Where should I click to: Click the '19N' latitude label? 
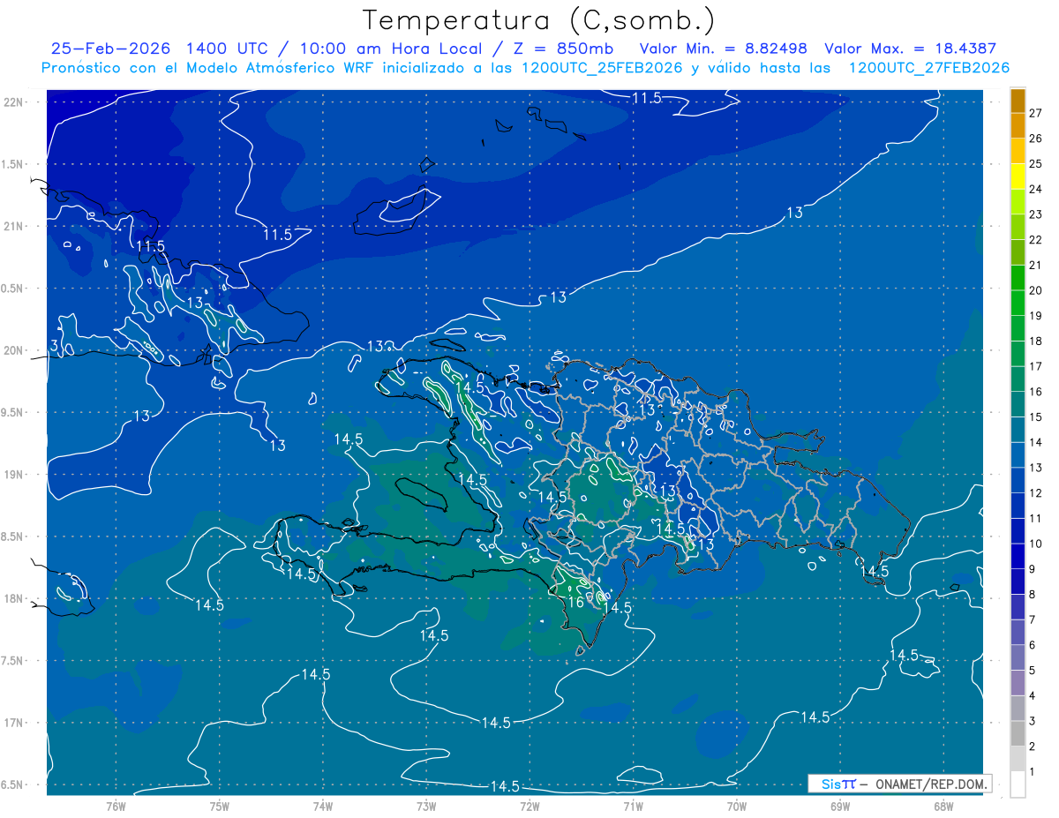pos(14,475)
